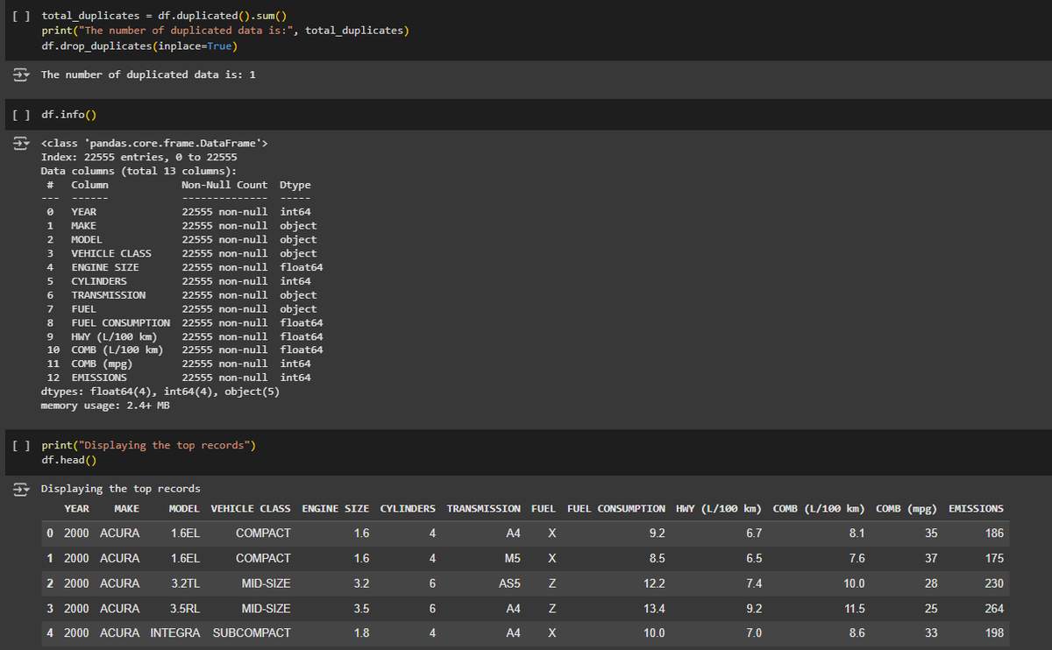Select the EMISSIONS column header
The height and width of the screenshot is (650, 1052).
pyautogui.click(x=976, y=509)
